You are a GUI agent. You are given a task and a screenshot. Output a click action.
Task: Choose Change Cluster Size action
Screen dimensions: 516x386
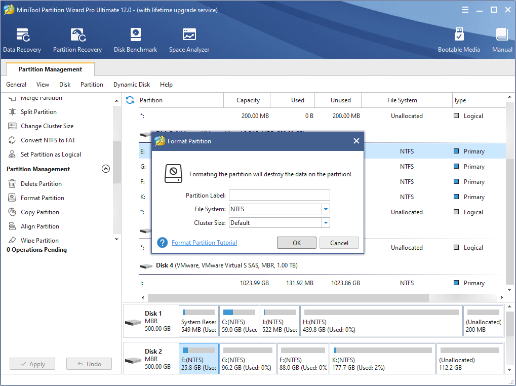pyautogui.click(x=47, y=126)
